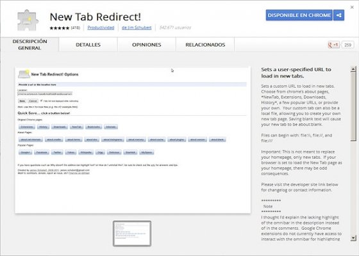Screen dimensions: 359x256
Task: Click the New Tab Redirect puzzle-piece extension icon
Action: click(x=28, y=20)
